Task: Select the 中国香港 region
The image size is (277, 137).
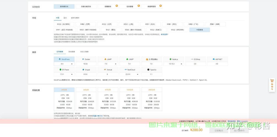Action: [200, 30]
